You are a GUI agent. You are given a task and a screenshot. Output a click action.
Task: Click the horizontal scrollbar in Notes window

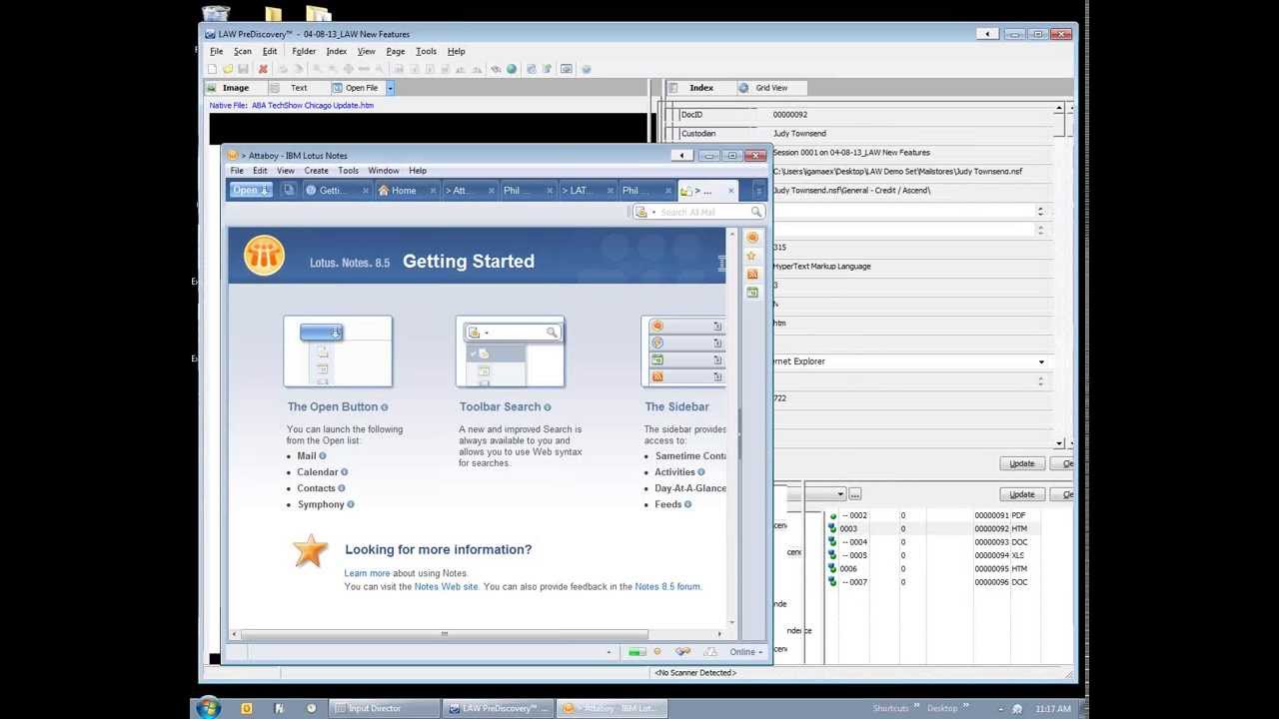[x=445, y=634]
